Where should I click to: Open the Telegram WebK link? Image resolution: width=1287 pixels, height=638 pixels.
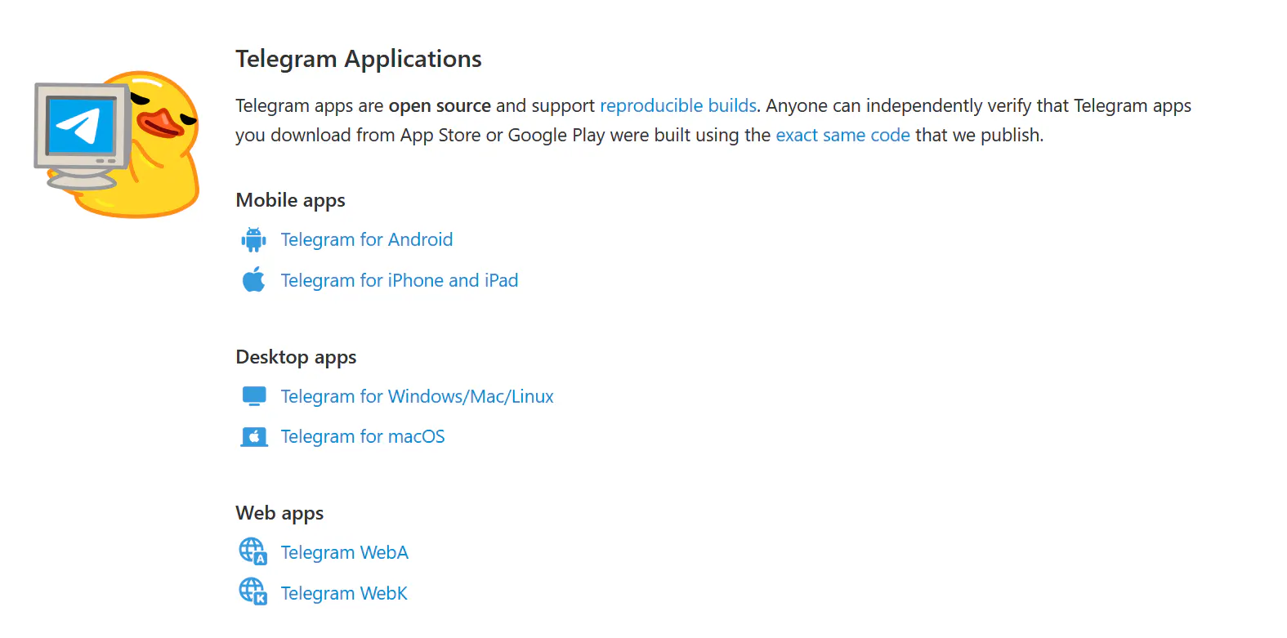(344, 593)
